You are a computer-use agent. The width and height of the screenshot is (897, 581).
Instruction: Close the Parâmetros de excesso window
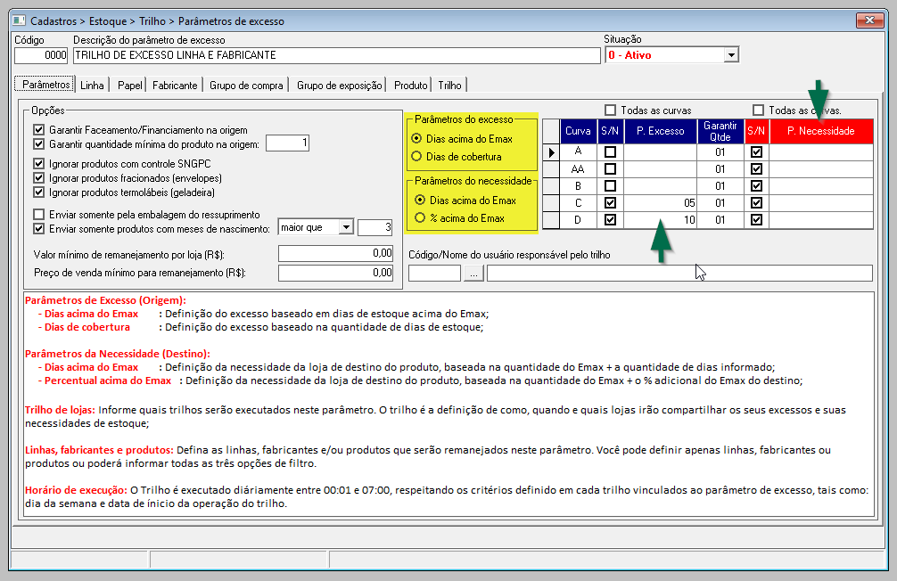point(869,20)
